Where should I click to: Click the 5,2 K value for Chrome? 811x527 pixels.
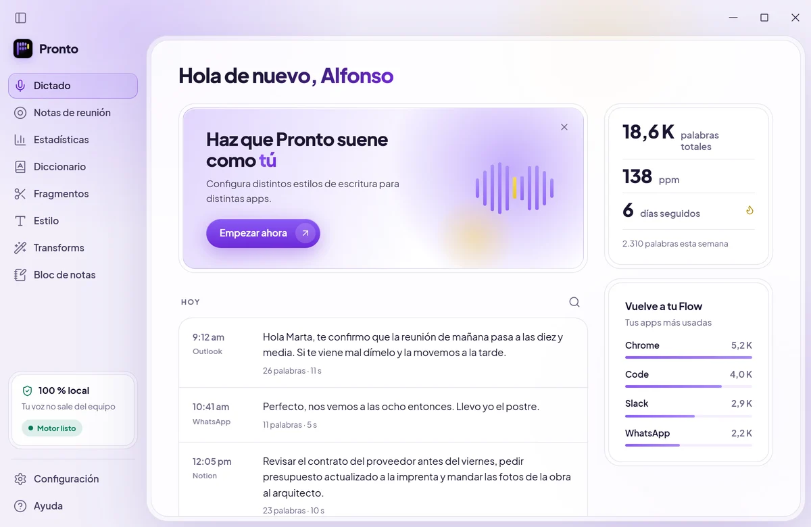pos(741,345)
